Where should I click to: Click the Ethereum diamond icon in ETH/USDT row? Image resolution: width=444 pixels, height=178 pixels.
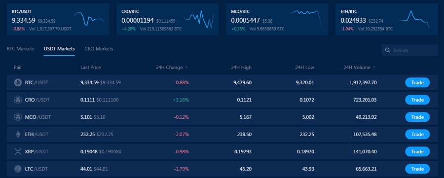(x=18, y=135)
